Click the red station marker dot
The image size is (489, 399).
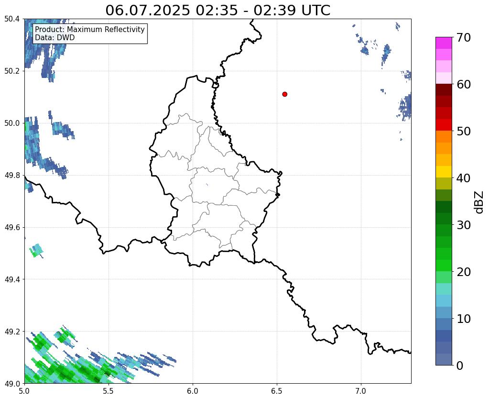(x=284, y=94)
